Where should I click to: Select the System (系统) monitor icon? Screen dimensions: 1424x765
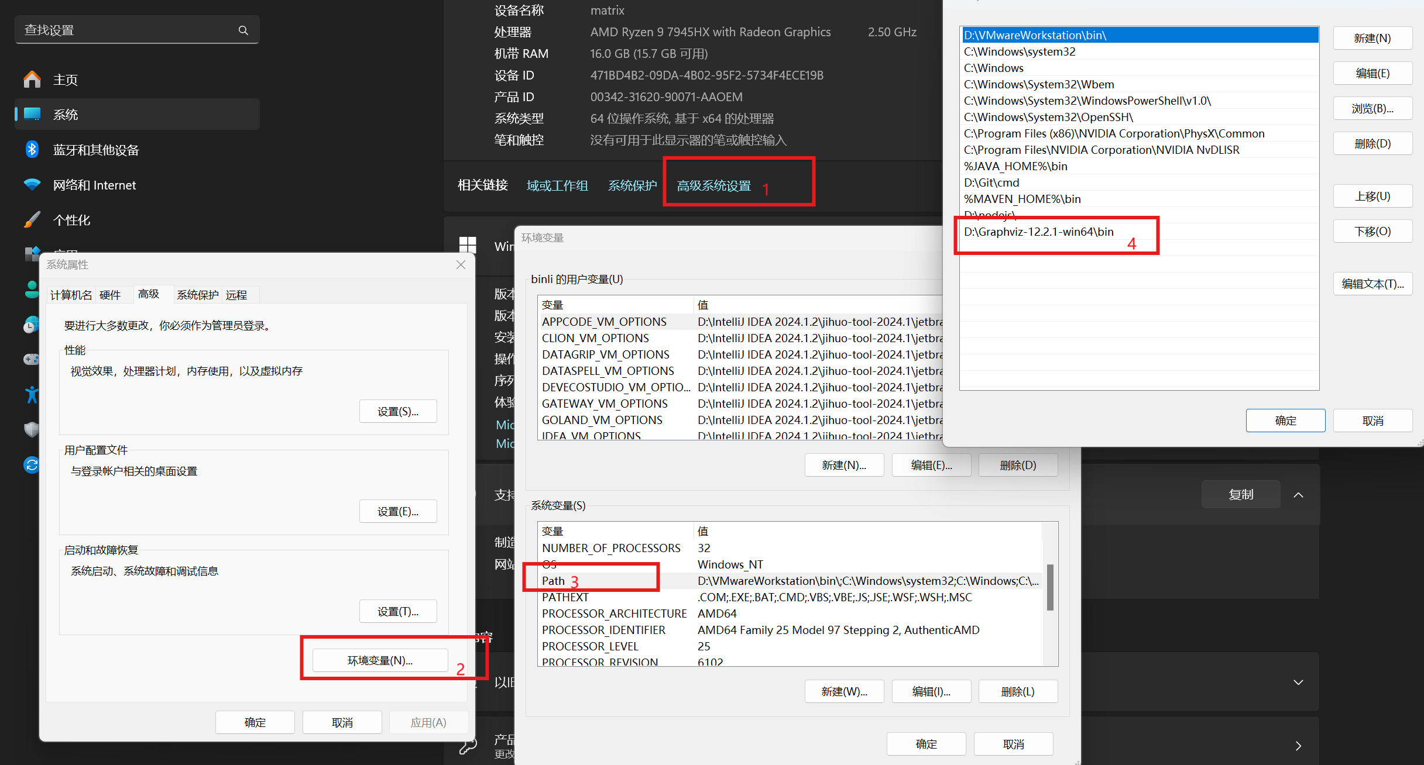click(32, 115)
